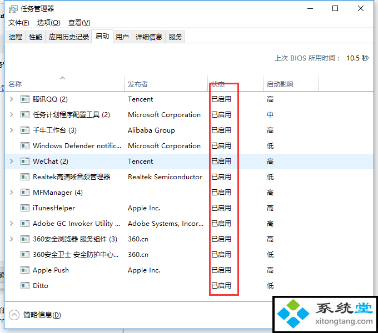Image resolution: width=378 pixels, height=333 pixels.
Task: Click the WeChat (2) row icon
Action: [25, 161]
